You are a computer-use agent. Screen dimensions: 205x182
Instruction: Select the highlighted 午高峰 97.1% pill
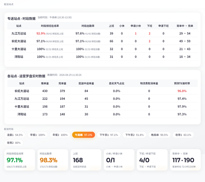[x=84, y=135]
